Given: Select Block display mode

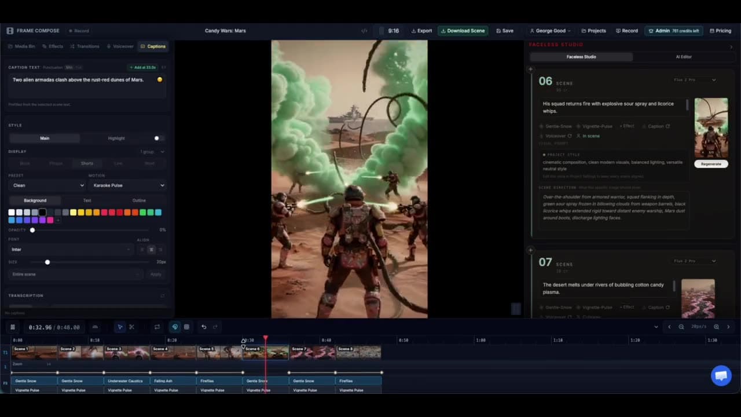Looking at the screenshot, I should tap(25, 163).
